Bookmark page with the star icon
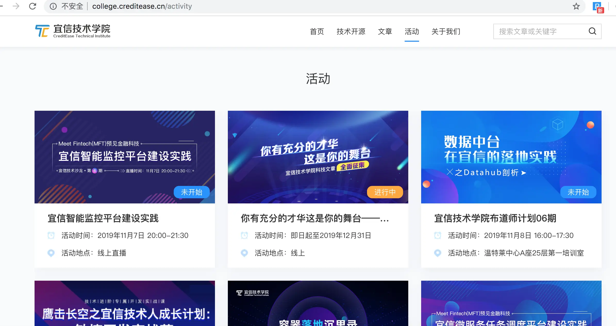 [576, 6]
